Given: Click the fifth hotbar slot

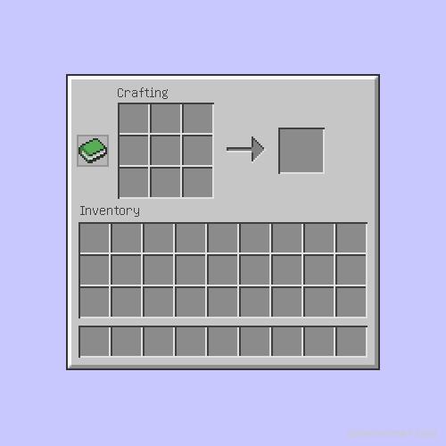Looking at the screenshot, I should (x=223, y=342).
